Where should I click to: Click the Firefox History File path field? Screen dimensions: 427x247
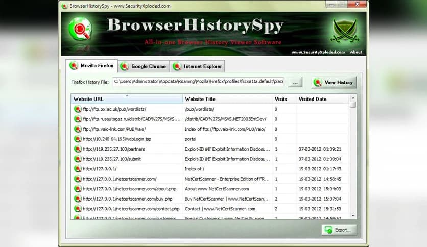point(199,82)
